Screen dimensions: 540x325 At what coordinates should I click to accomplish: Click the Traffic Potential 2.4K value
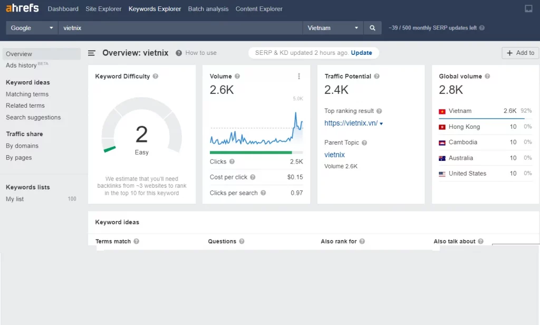click(336, 90)
